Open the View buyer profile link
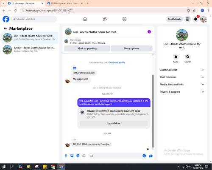This screenshot has width=212, height=170. 117,62
